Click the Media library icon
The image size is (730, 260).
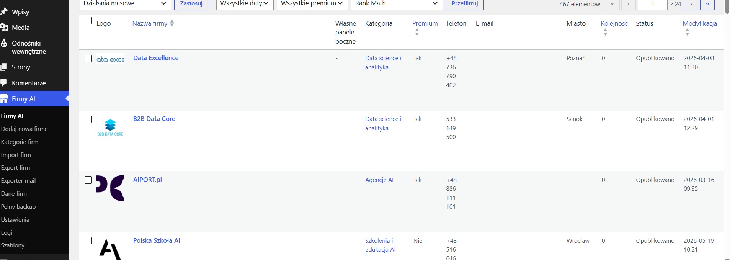coord(4,28)
